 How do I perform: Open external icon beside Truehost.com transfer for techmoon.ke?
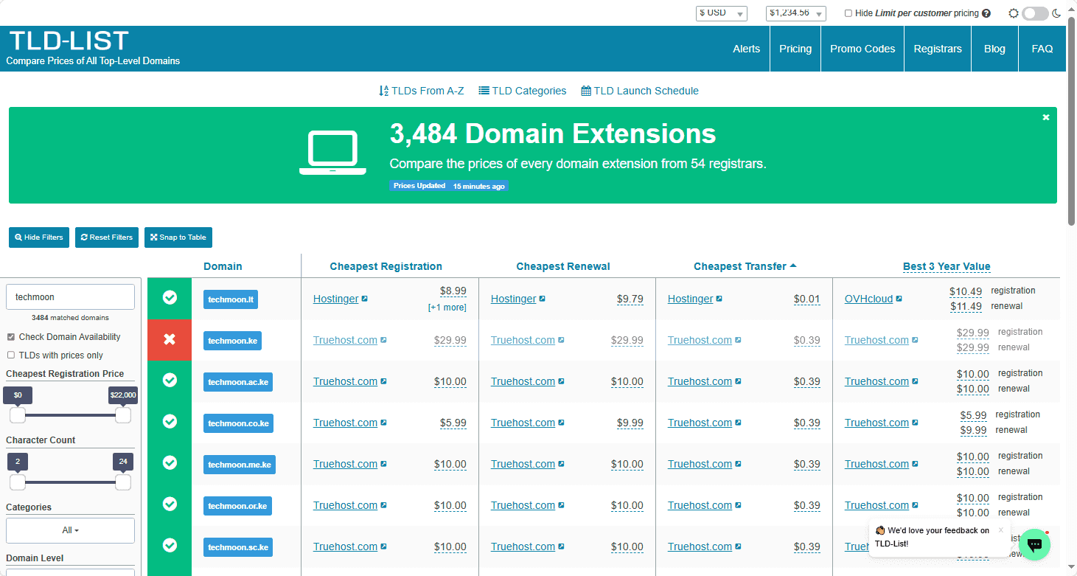(x=739, y=340)
